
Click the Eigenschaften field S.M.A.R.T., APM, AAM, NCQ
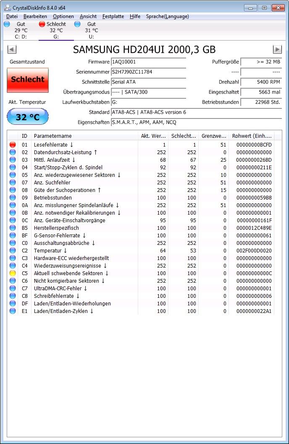point(197,122)
